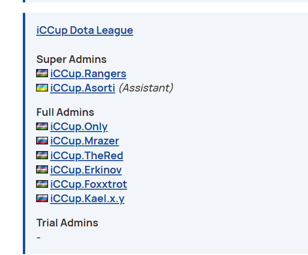This screenshot has height=255, width=308.
Task: Click the Ukraine flag next to iCCup.Asorti
Action: click(x=42, y=88)
